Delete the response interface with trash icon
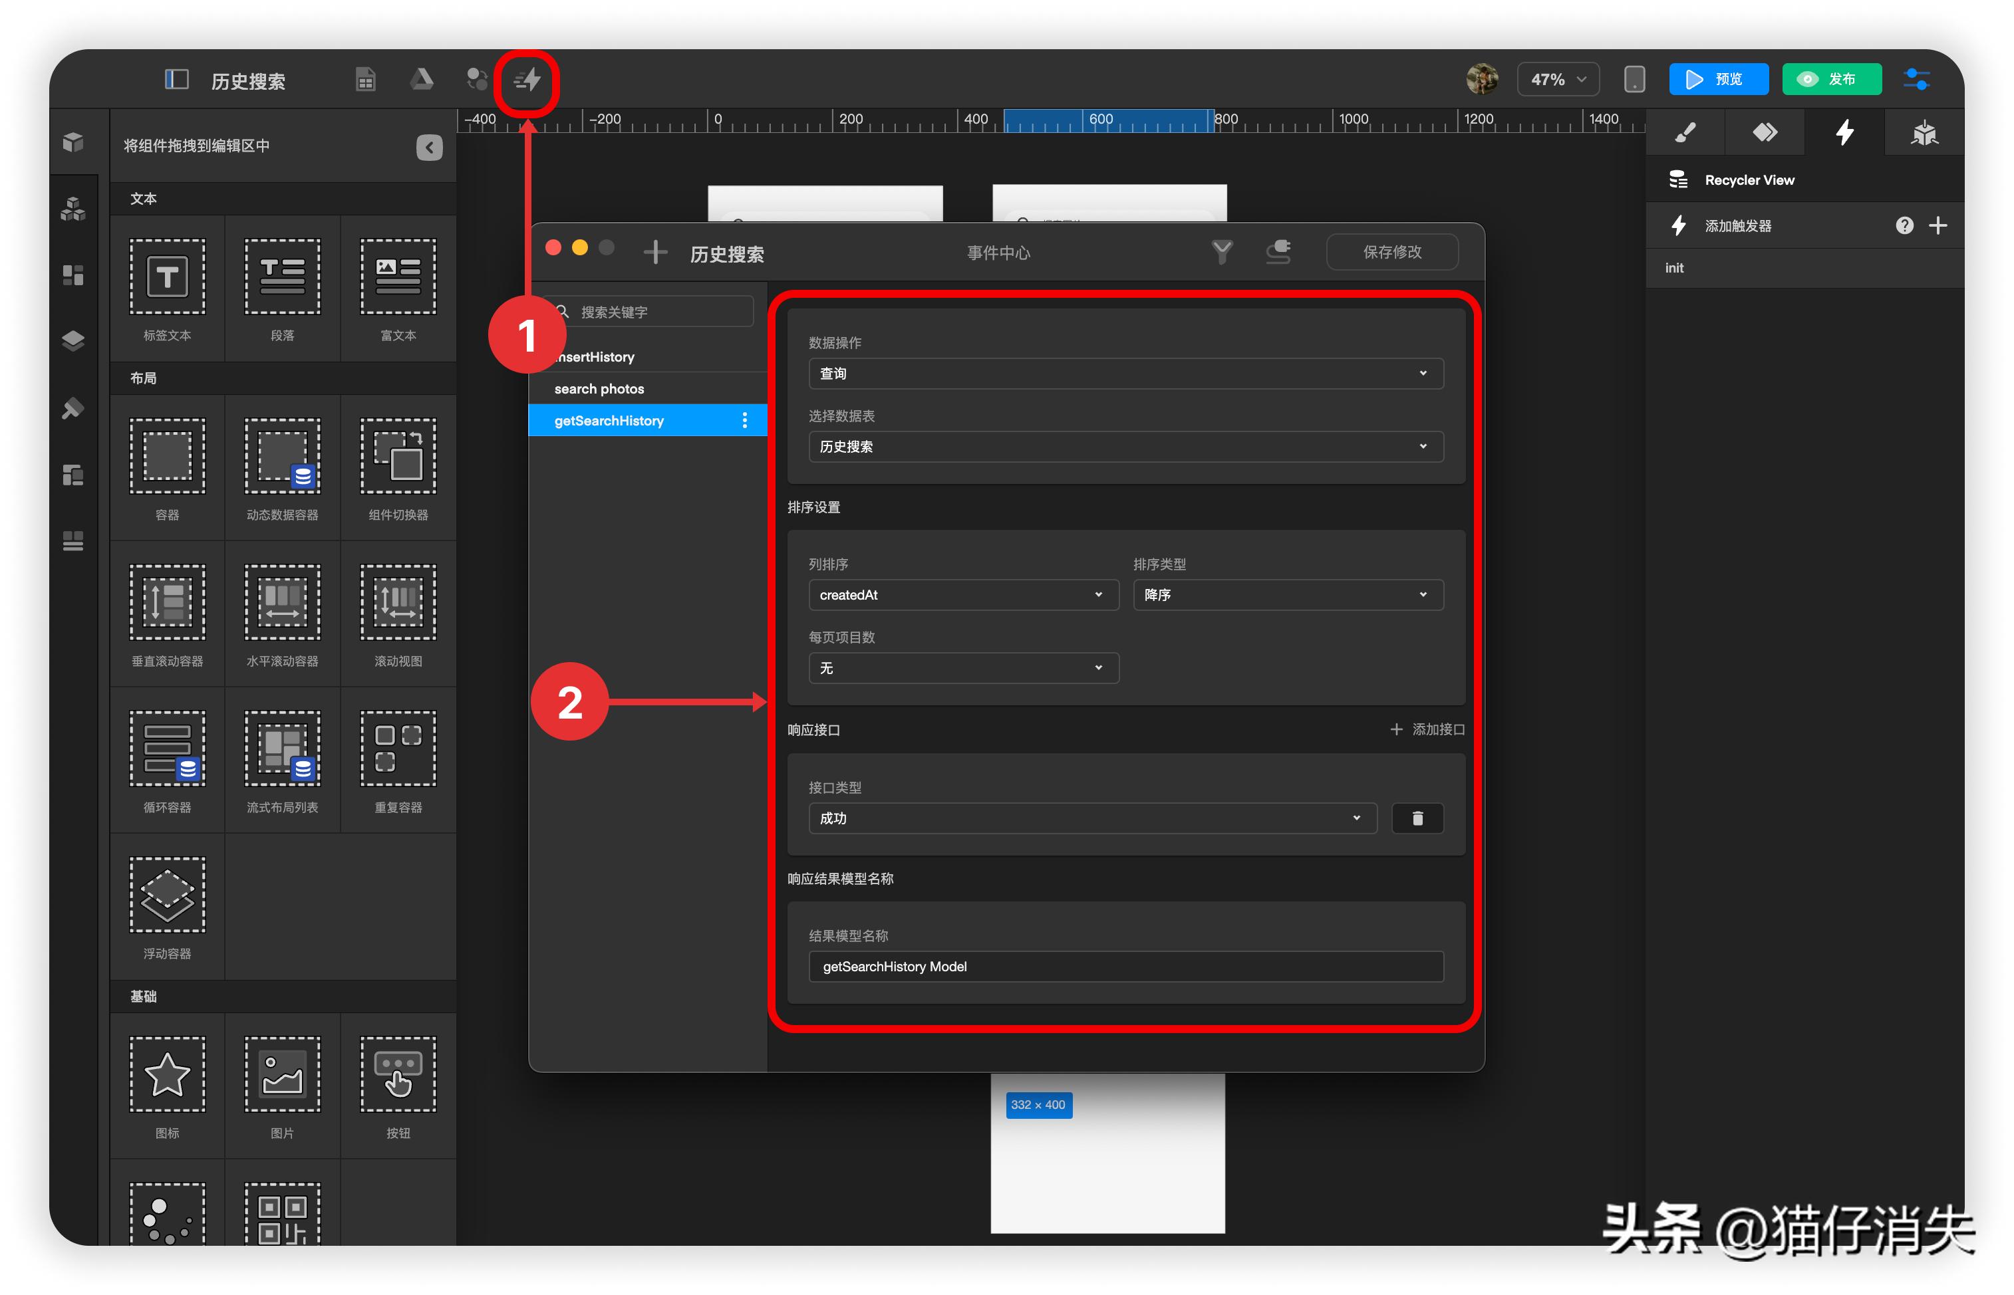The image size is (2014, 1295). [x=1417, y=818]
